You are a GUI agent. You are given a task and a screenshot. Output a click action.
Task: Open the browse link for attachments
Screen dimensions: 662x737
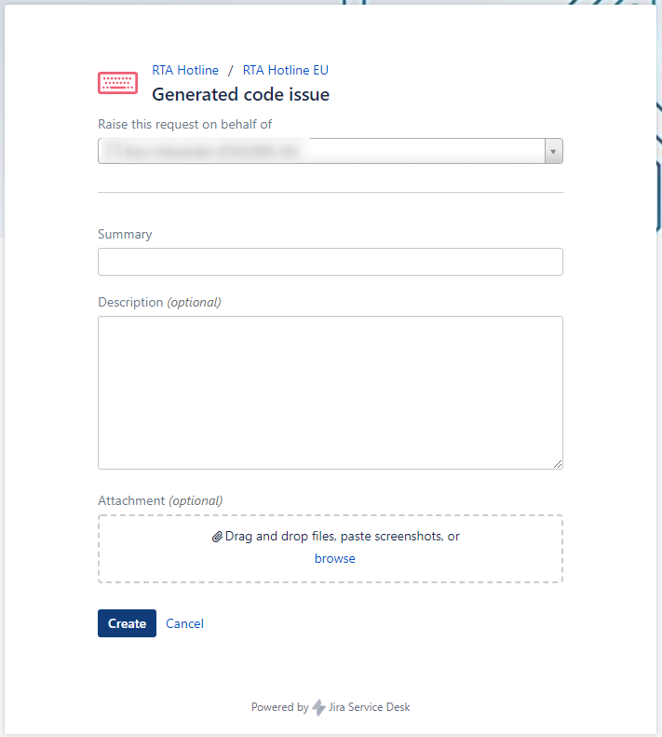335,558
